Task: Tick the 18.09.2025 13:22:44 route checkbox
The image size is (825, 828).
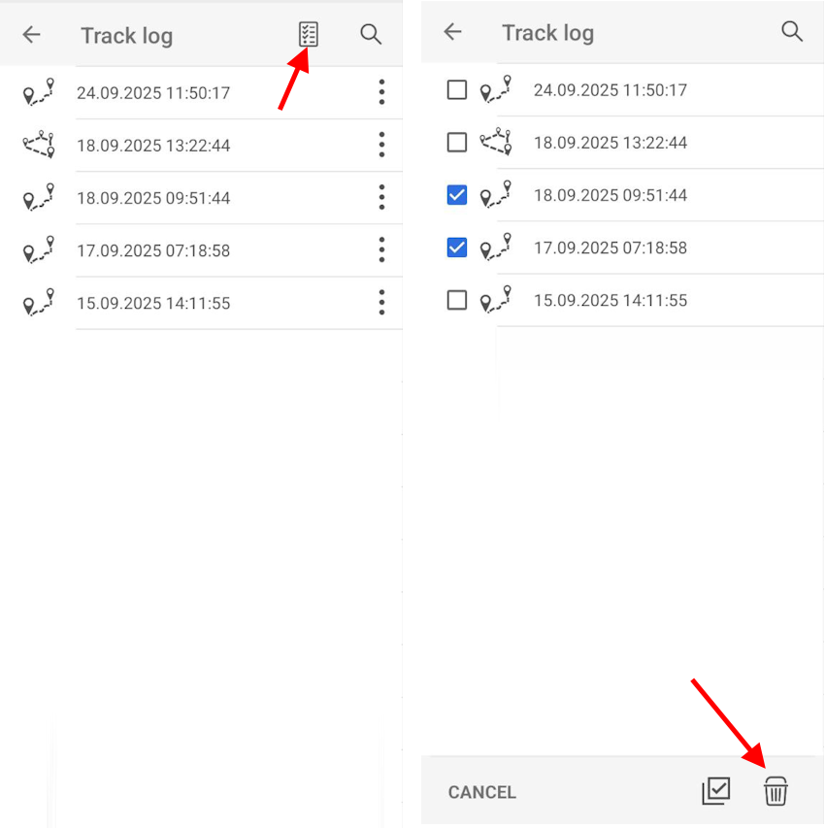Action: [457, 143]
